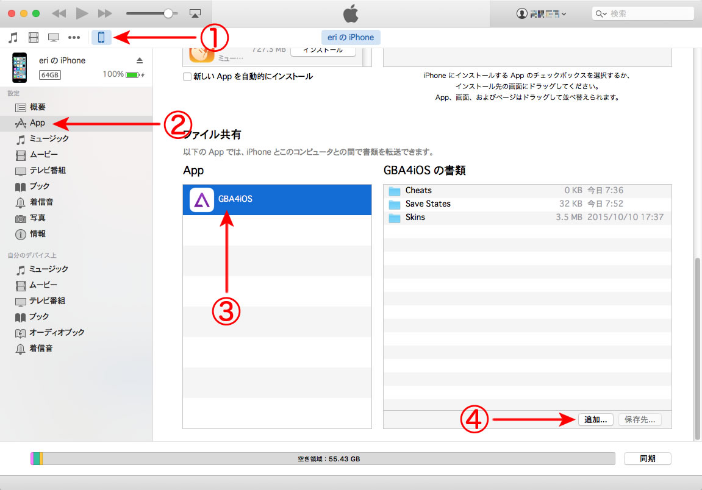Eject eri の iPhone
This screenshot has width=702, height=490.
pos(140,60)
